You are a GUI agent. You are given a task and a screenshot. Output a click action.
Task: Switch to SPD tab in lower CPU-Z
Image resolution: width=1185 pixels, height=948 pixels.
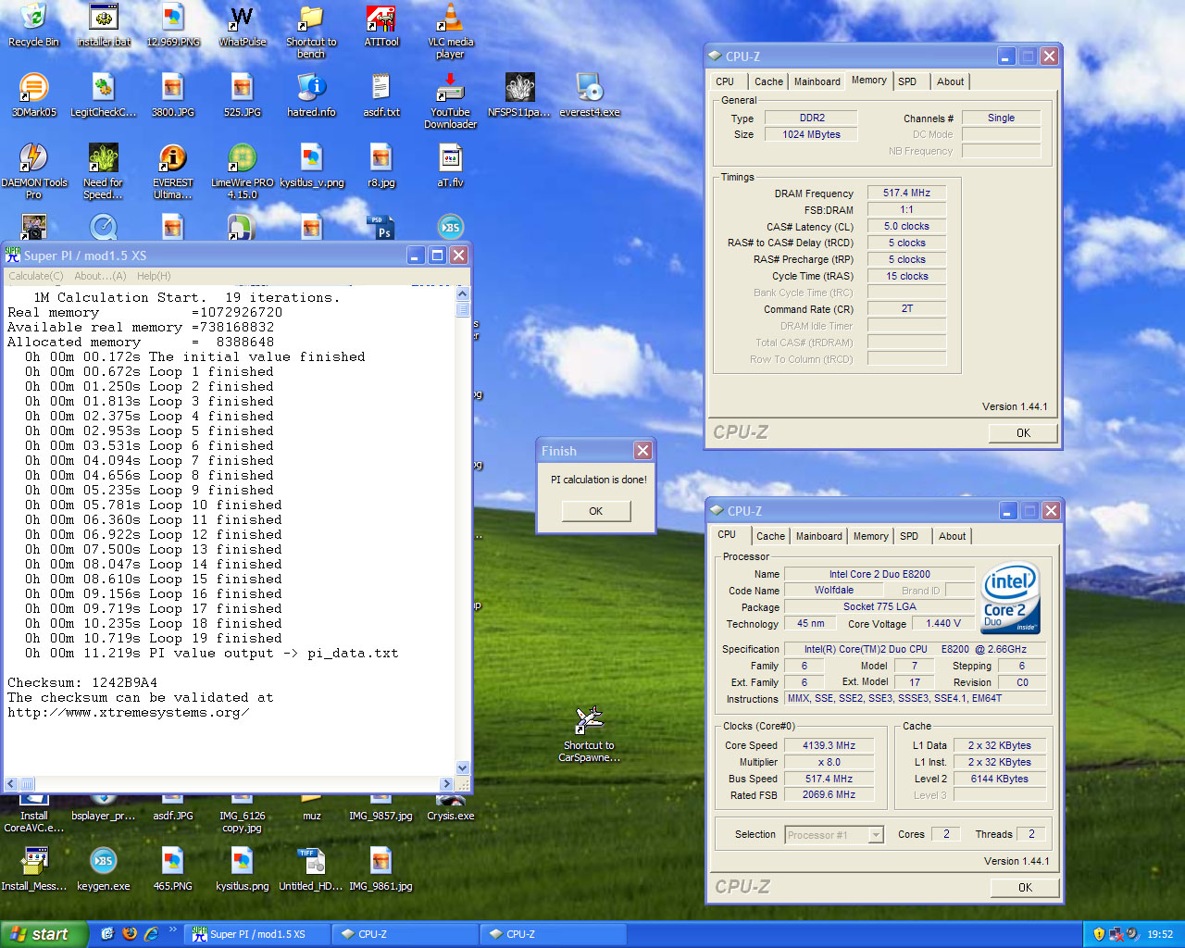click(909, 536)
